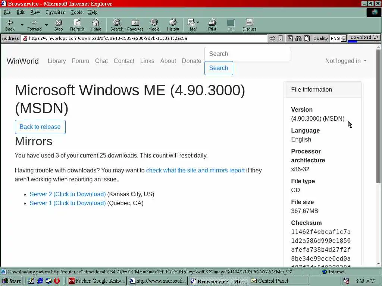The width and height of the screenshot is (382, 286).
Task: Click the scrollbar down arrow
Action: point(378,264)
